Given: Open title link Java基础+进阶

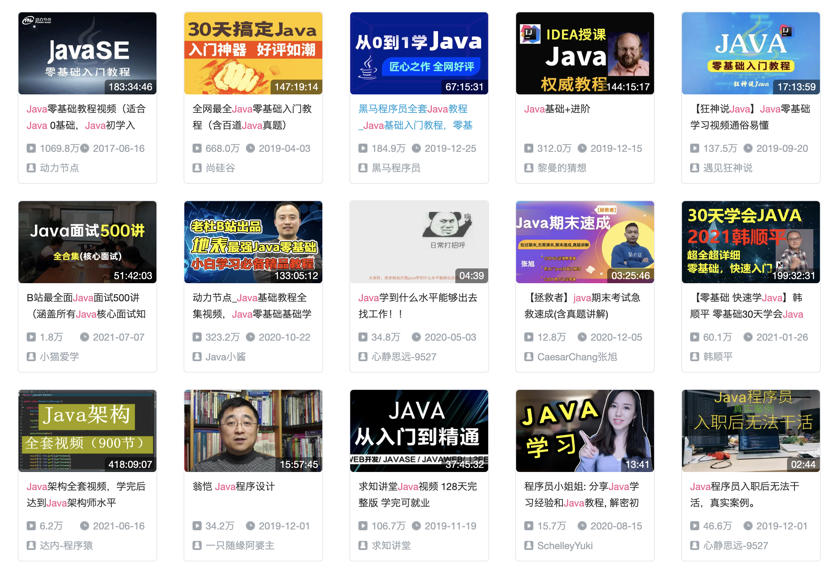Looking at the screenshot, I should pos(557,109).
